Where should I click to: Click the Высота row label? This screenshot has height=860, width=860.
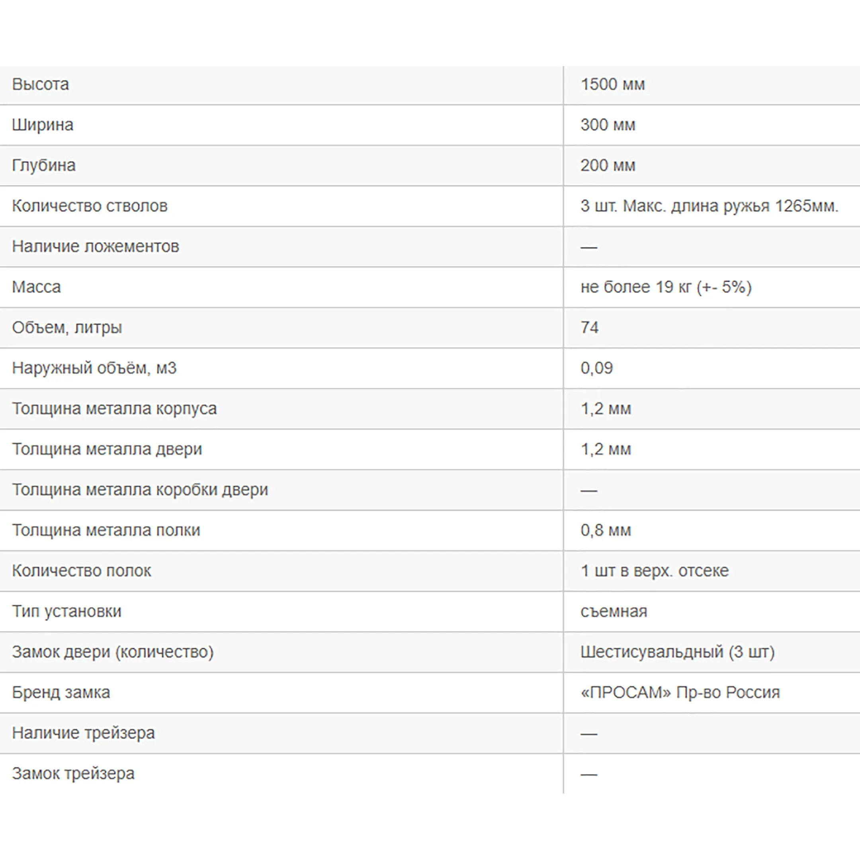click(x=41, y=84)
